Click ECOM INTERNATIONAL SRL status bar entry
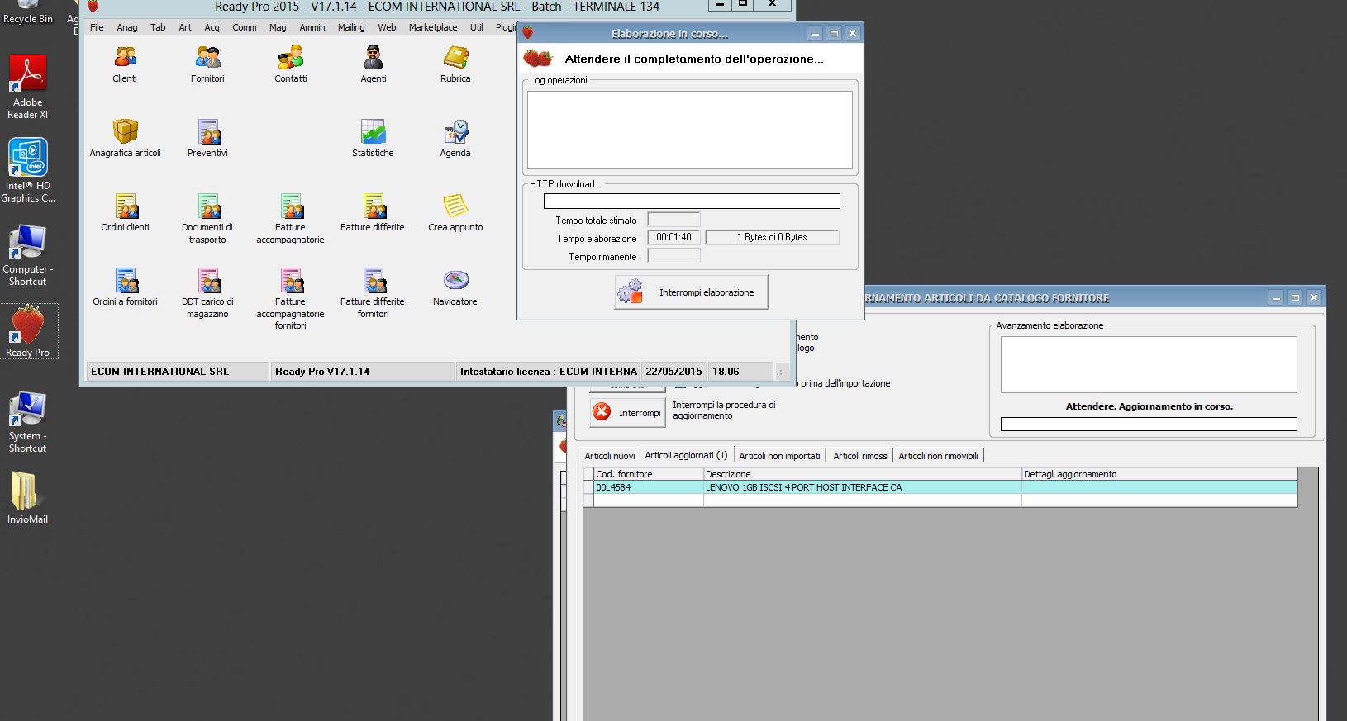 (x=178, y=371)
